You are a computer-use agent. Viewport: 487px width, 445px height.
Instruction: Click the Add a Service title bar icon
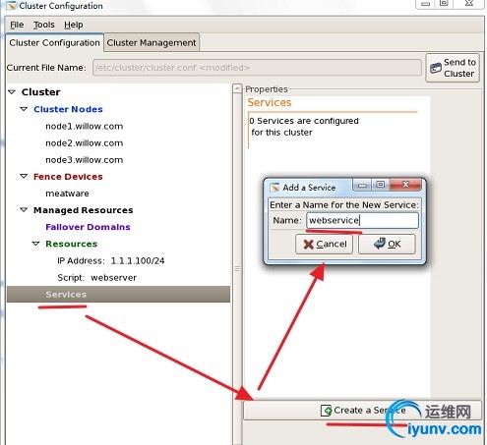[274, 188]
